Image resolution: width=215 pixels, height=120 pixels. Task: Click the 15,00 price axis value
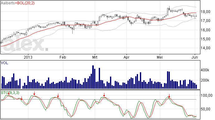pyautogui.click(x=206, y=39)
